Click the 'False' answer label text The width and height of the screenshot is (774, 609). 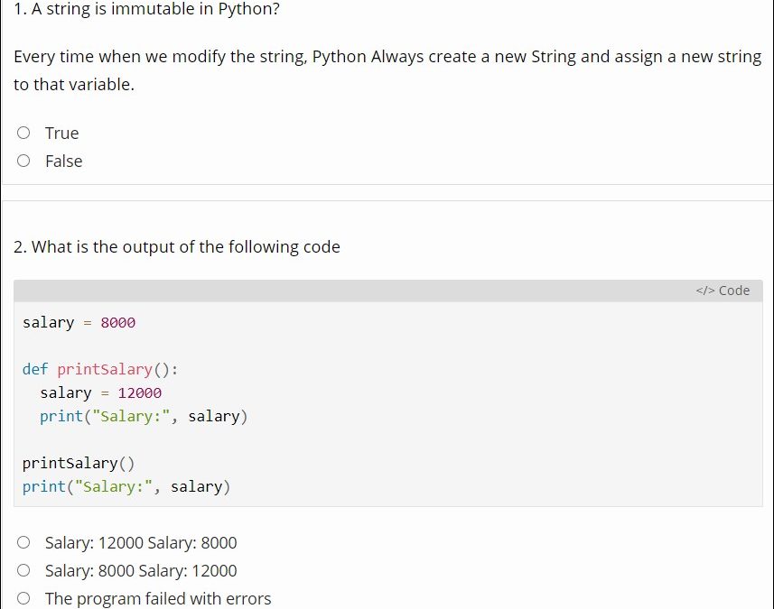pyautogui.click(x=63, y=161)
